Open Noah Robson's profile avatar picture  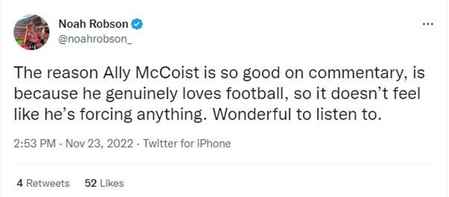click(x=32, y=32)
